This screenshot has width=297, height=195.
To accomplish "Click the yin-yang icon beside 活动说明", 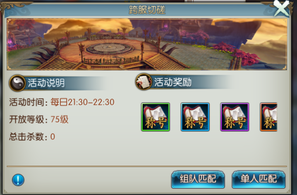I will click(17, 83).
